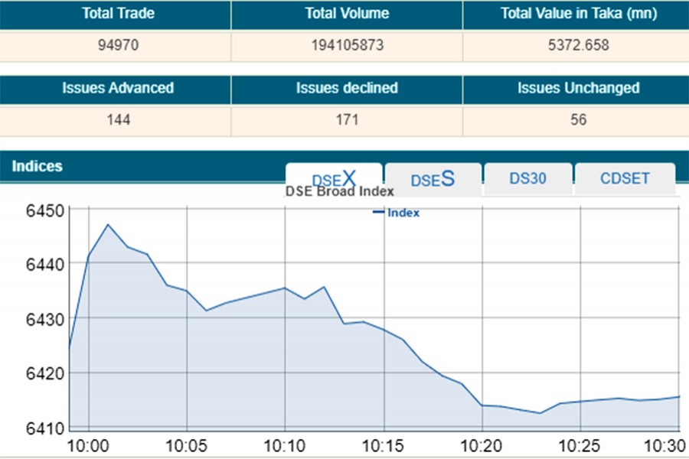Open the DSES index tab
This screenshot has height=459, width=689.
pos(433,179)
